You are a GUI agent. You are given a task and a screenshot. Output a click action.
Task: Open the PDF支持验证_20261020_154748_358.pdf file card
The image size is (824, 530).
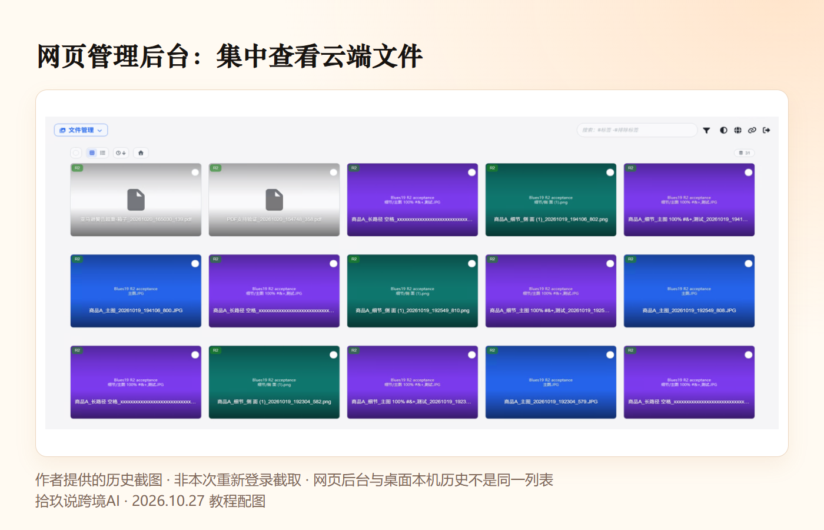[x=274, y=200]
